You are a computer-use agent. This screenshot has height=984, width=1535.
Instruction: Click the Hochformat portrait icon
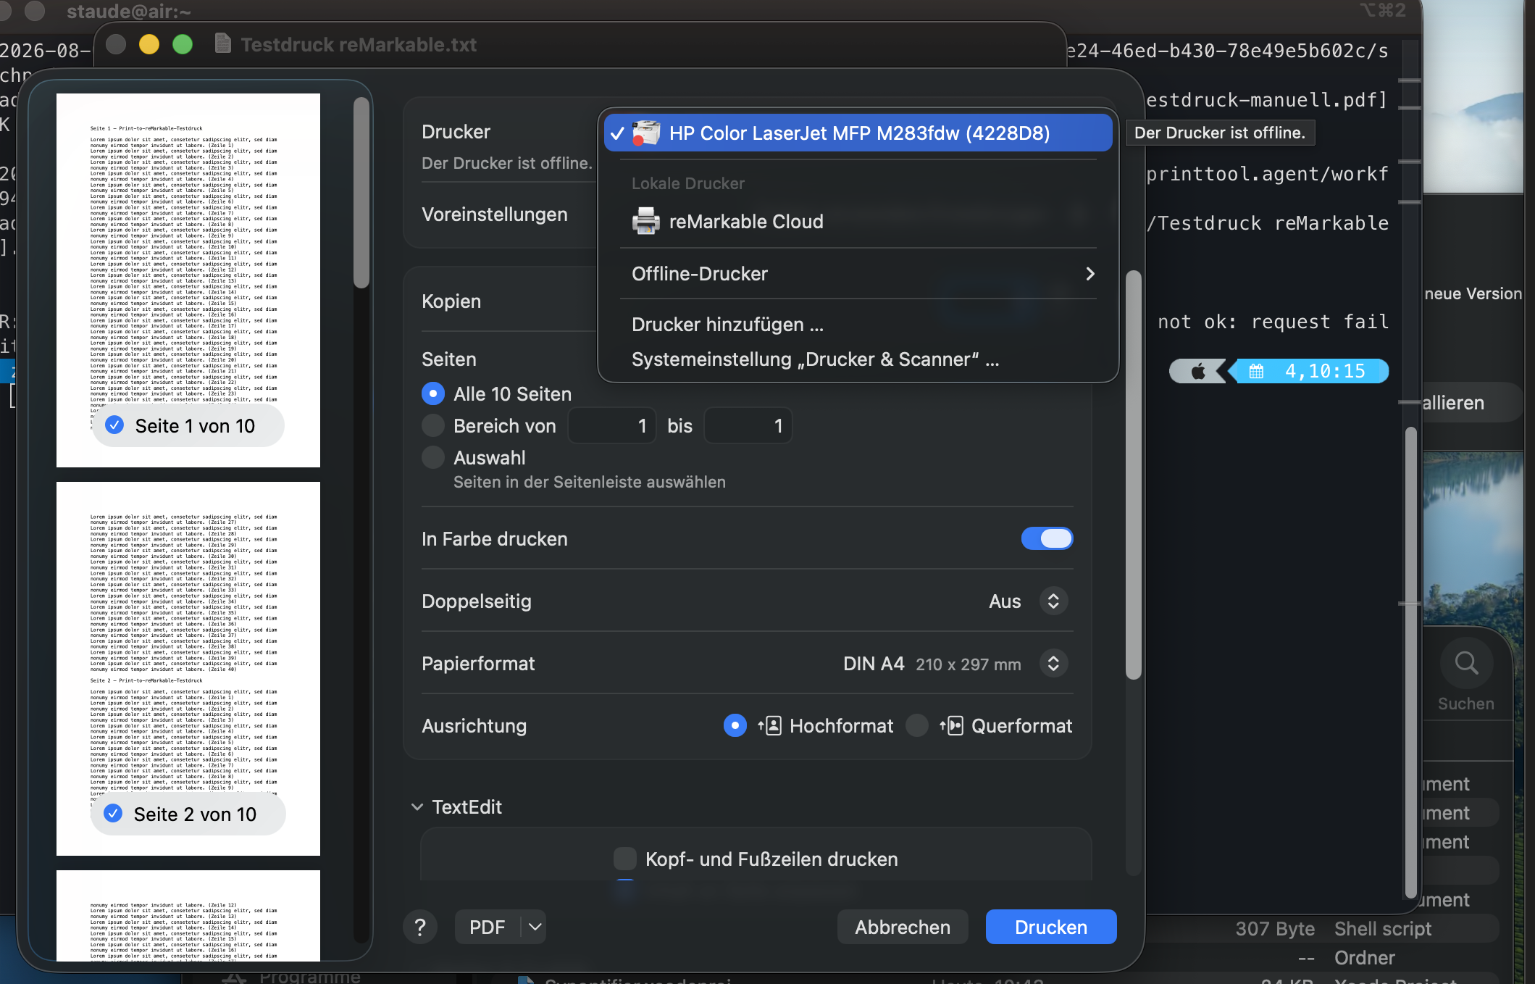click(x=770, y=725)
